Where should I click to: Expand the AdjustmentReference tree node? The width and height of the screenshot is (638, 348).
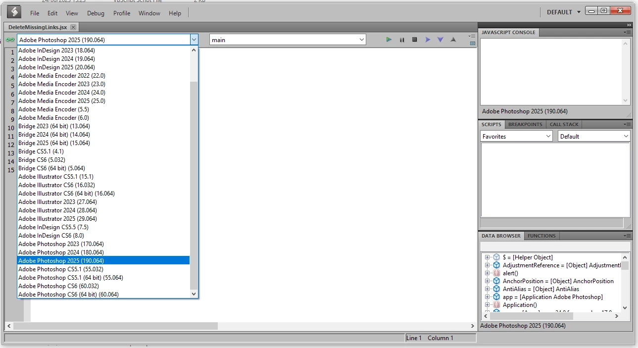[487, 265]
